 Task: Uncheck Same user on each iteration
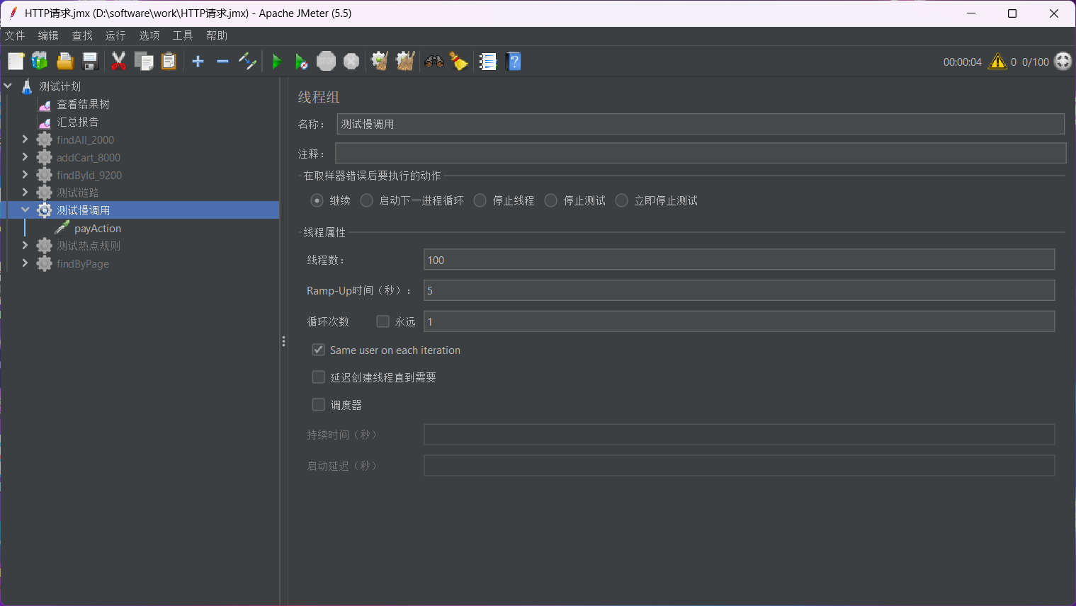tap(319, 350)
